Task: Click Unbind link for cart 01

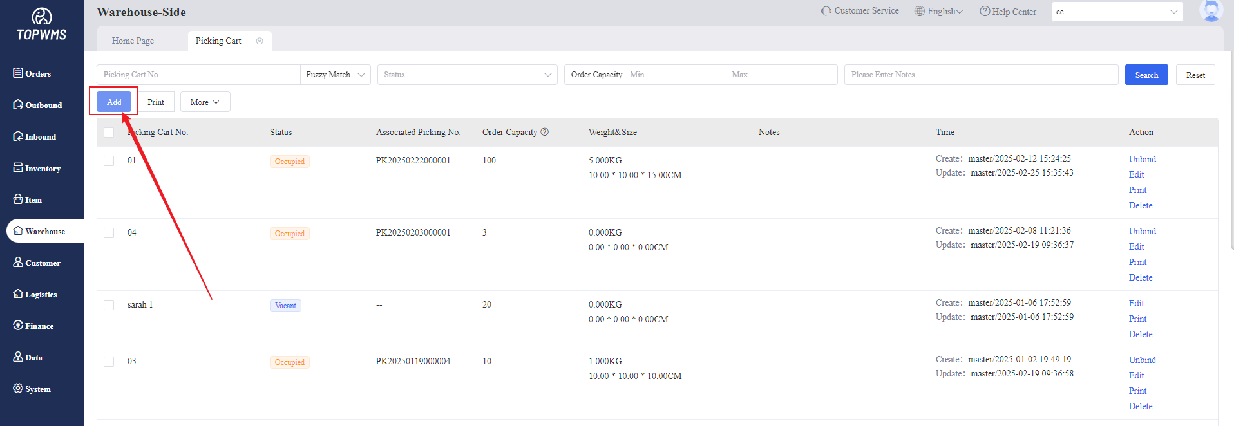Action: tap(1142, 159)
